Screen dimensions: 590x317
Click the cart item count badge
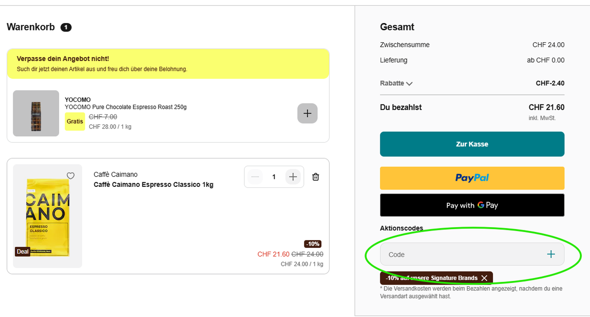[x=66, y=27]
